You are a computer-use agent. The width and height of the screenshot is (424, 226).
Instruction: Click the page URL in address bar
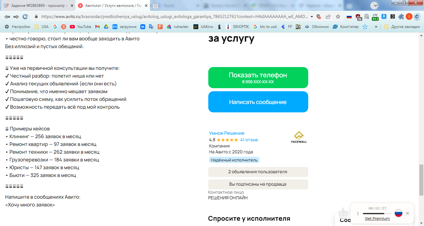pos(175,17)
